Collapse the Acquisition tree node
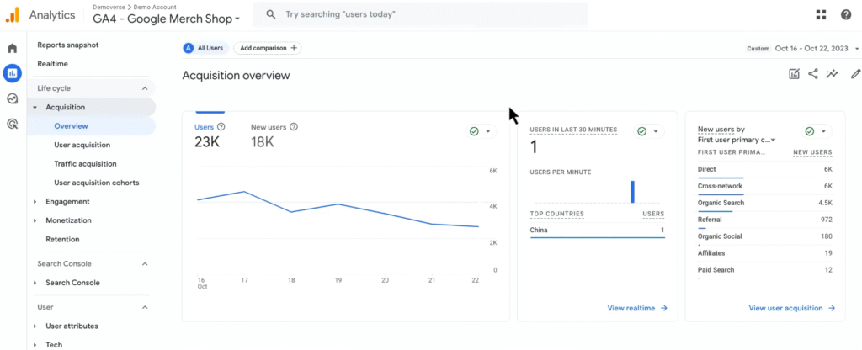The image size is (862, 350). [35, 107]
